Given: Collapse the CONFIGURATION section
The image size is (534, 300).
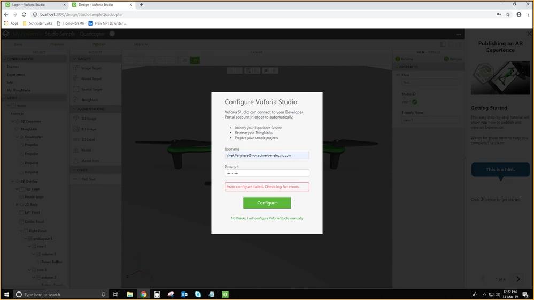Looking at the screenshot, I should click(5, 59).
